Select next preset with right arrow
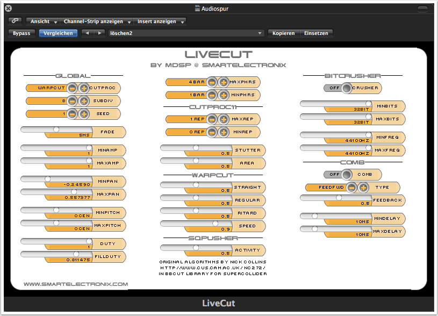 [99, 33]
